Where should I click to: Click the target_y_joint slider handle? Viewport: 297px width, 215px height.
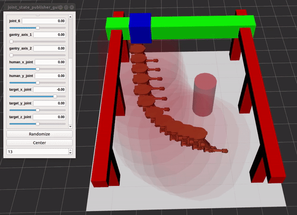pos(38,110)
